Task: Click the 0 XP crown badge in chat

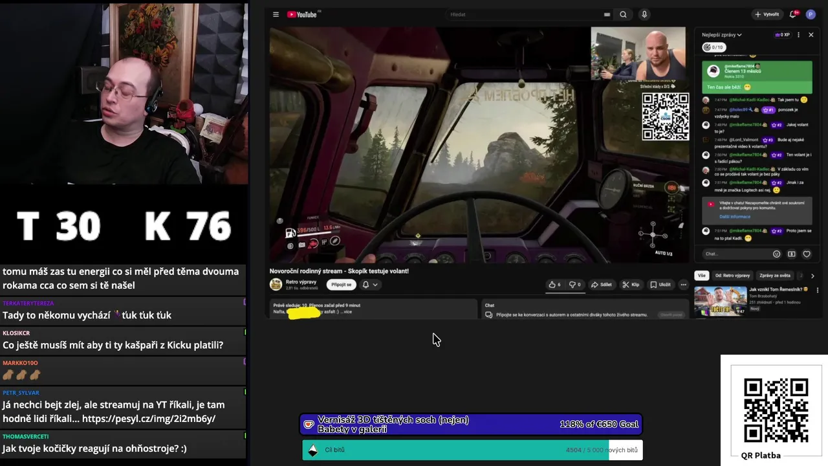Action: pos(783,35)
